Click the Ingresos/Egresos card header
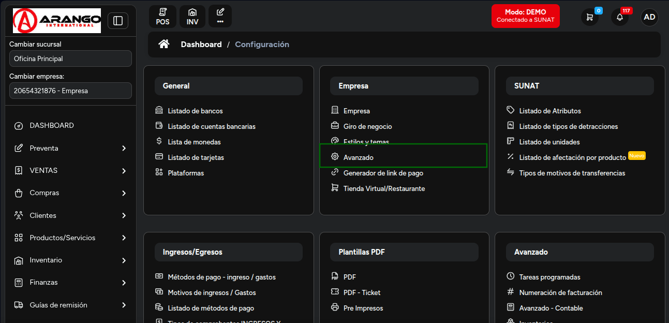 coord(229,252)
